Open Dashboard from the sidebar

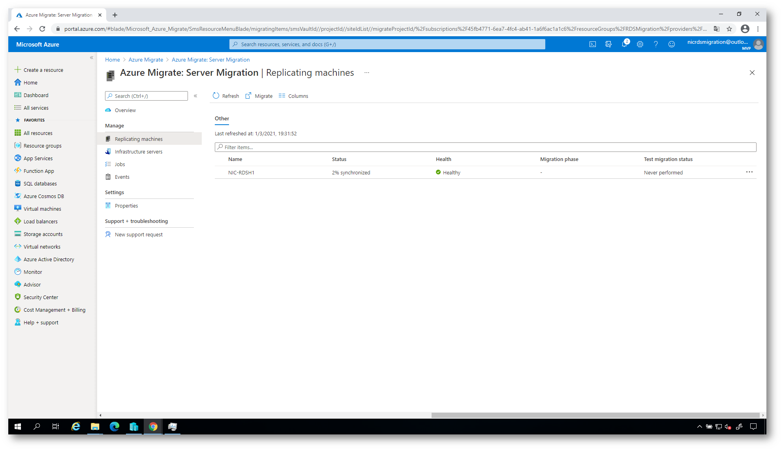(x=32, y=95)
